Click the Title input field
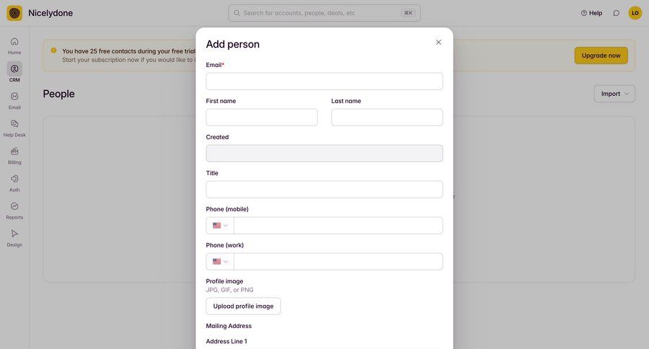This screenshot has width=649, height=349. (324, 189)
